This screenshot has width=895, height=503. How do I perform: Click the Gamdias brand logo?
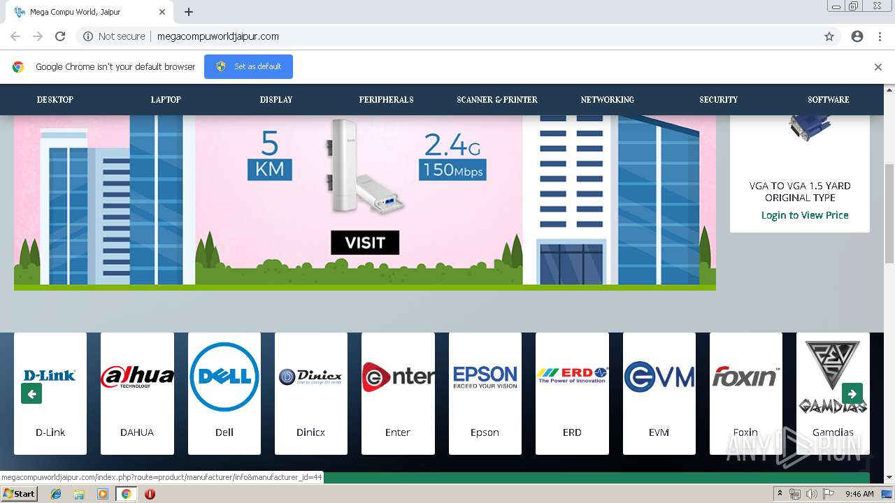click(x=833, y=377)
